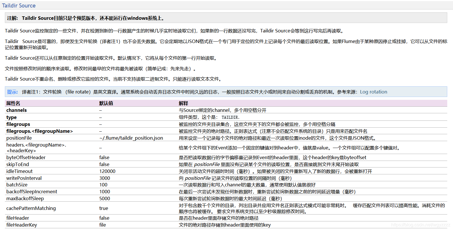
Task: Select the writePosInterval property name
Action: pos(24,178)
